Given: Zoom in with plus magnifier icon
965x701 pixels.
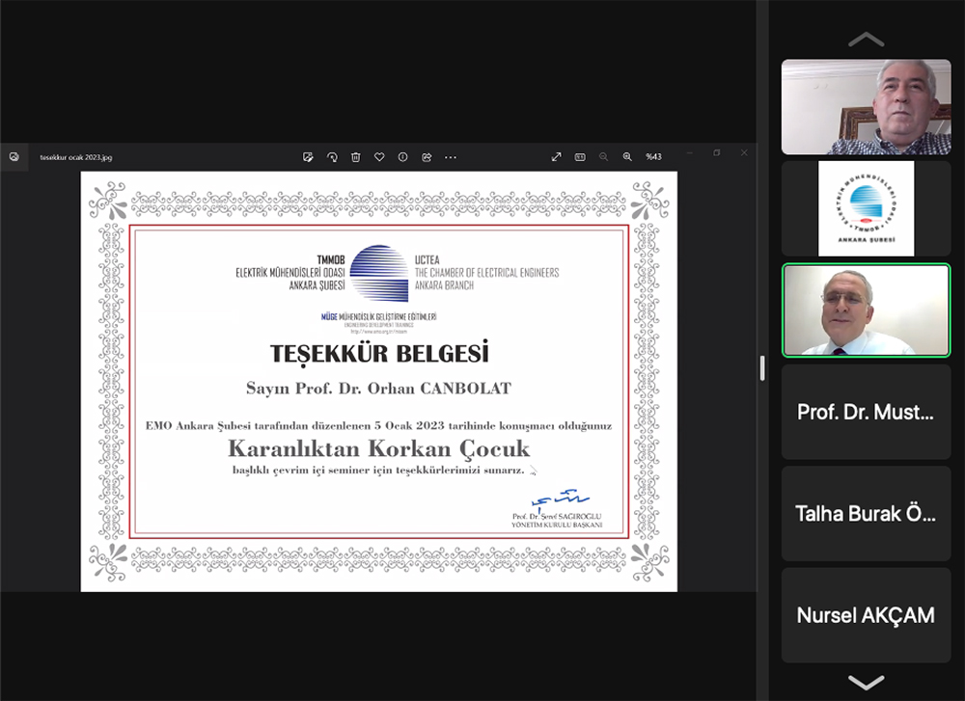Looking at the screenshot, I should (627, 157).
